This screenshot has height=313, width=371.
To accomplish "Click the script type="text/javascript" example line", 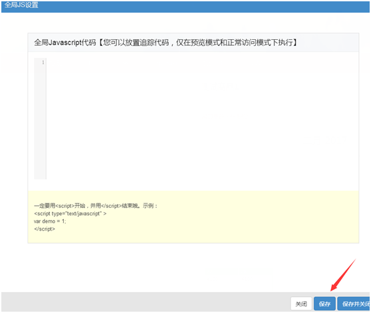I will [x=70, y=213].
